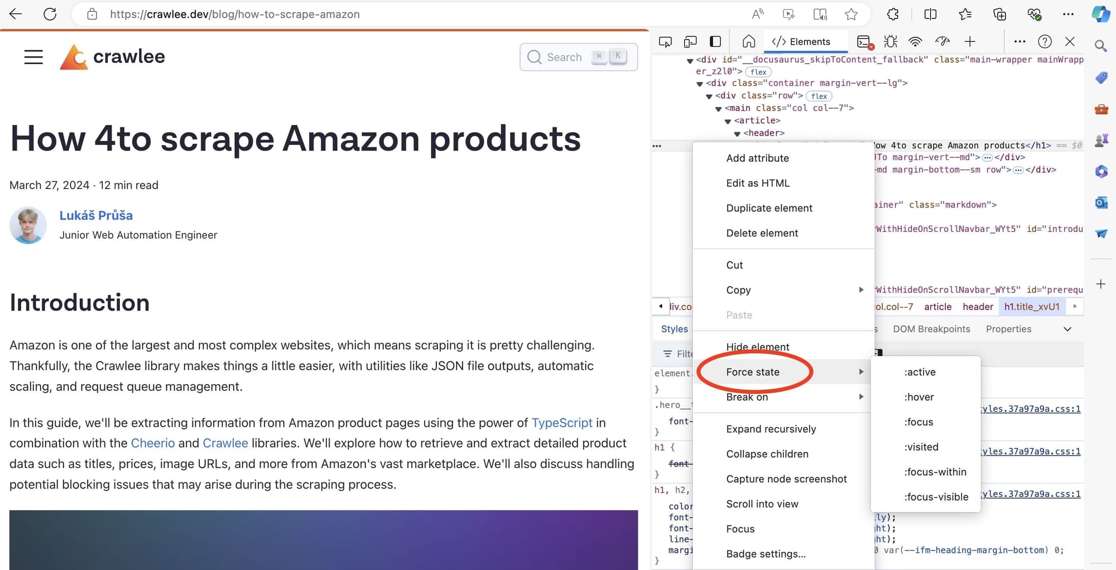This screenshot has width=1116, height=570.
Task: Follow the TypeScript link in the article
Action: (x=562, y=423)
